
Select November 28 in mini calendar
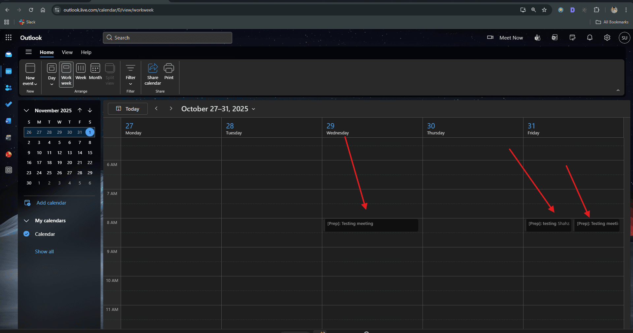pyautogui.click(x=80, y=173)
